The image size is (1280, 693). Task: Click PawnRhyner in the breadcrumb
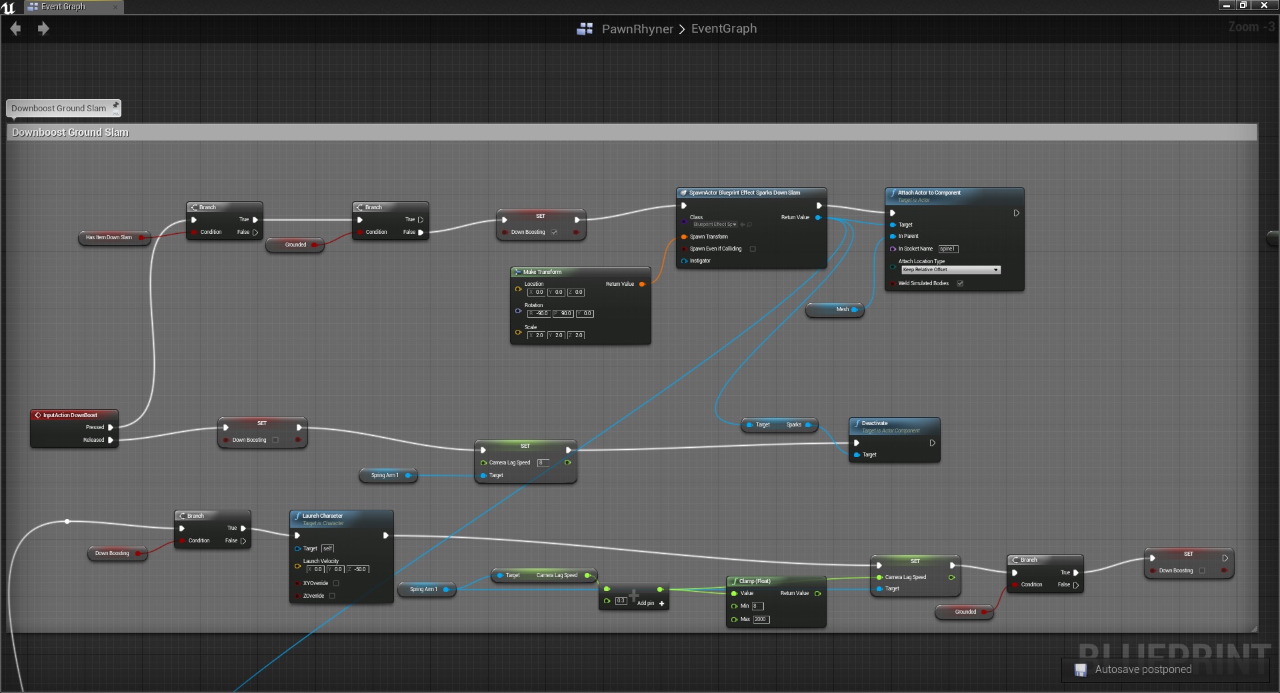pos(637,29)
